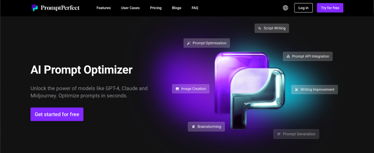Open the Features menu item

coord(103,8)
